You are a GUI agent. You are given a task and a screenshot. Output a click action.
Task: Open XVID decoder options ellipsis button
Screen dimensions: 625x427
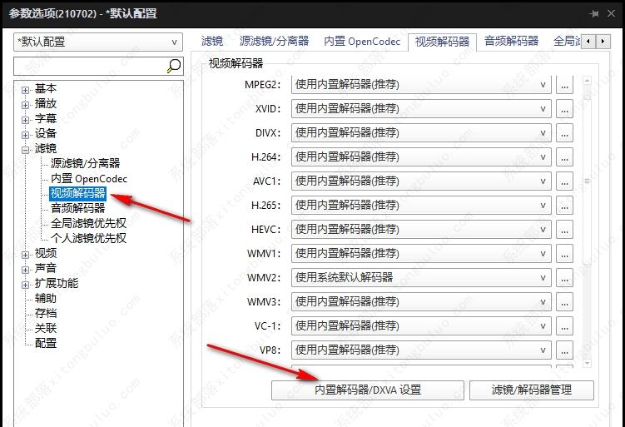pyautogui.click(x=564, y=109)
